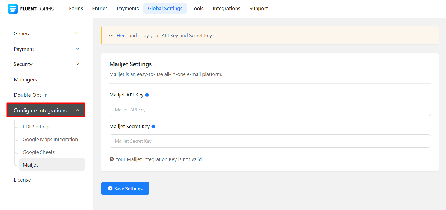Screen dimensions: 446x210
Task: Focus the Mailjet Secret Key input field
Action: (270, 141)
